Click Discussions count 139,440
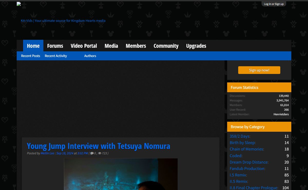308x190 pixels. click(284, 96)
